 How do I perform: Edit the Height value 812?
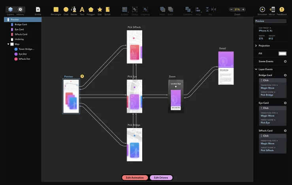pos(271,39)
